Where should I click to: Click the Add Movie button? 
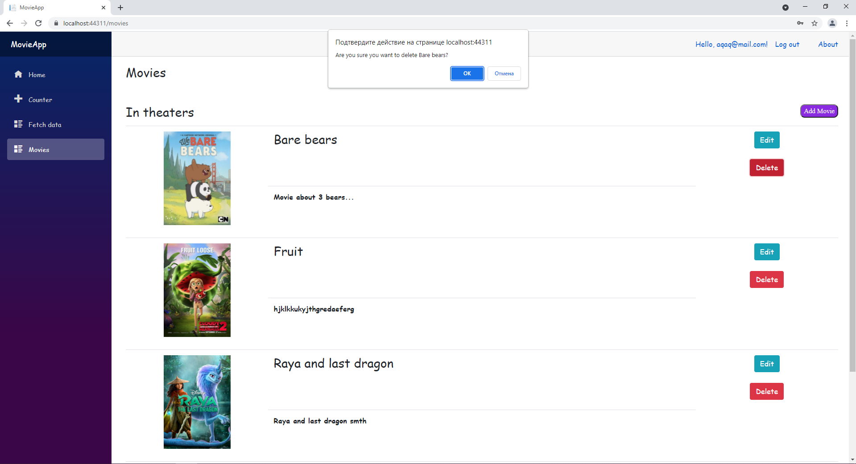[x=819, y=111]
